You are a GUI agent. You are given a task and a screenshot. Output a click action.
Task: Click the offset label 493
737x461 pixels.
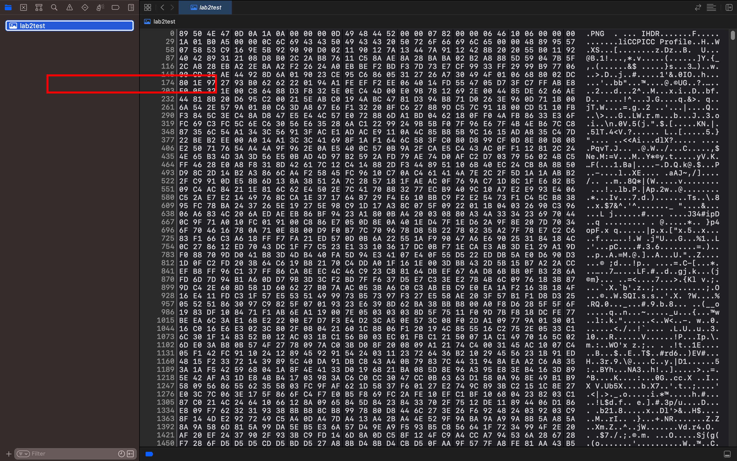point(168,173)
